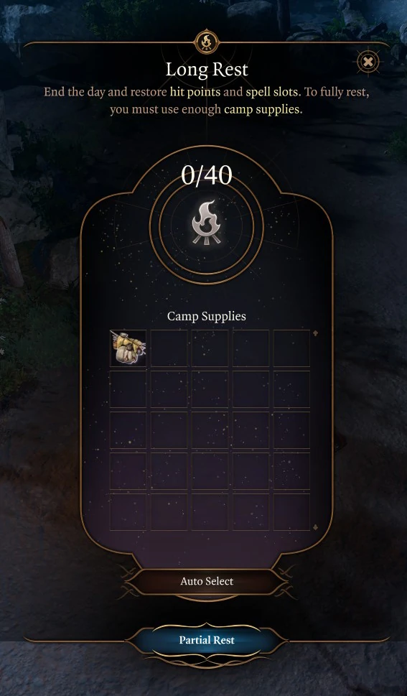The image size is (407, 696).
Task: Click the top diamond scroll arrow by the grid
Action: 316,333
